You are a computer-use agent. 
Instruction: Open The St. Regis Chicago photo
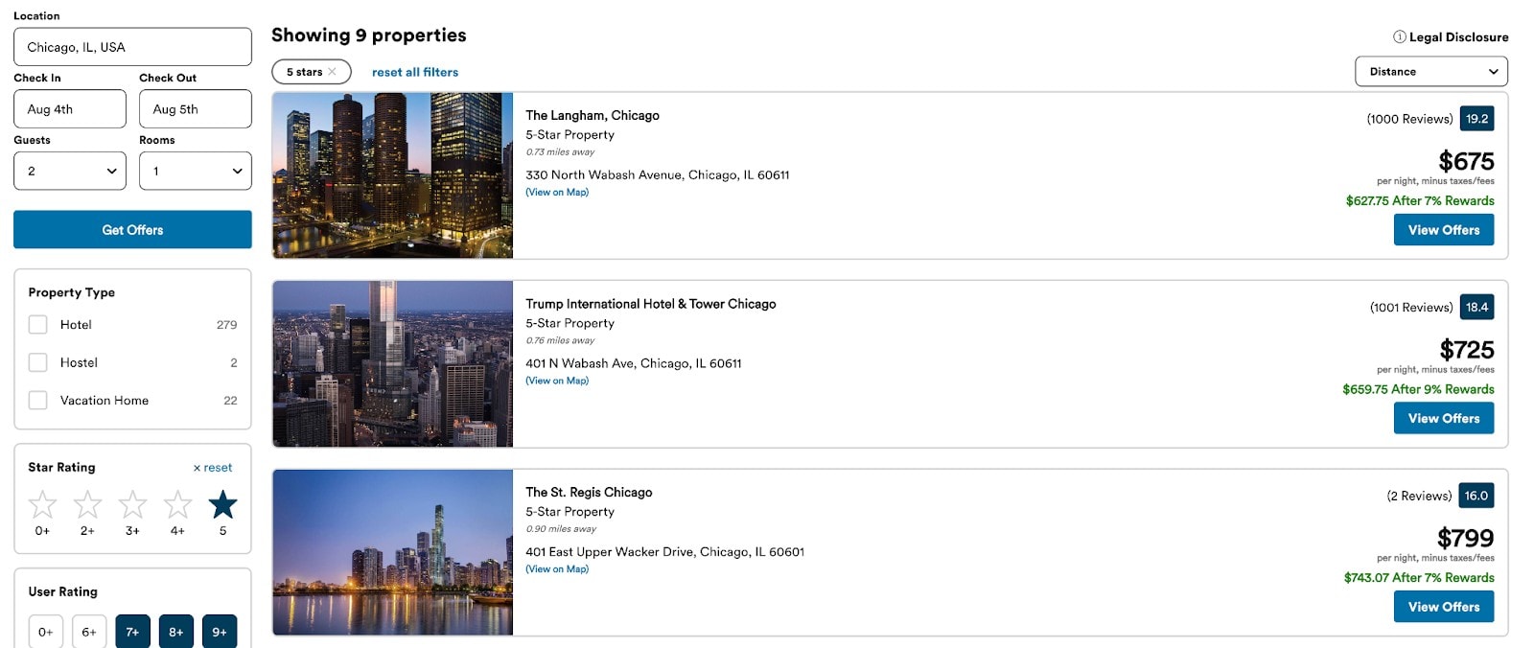click(393, 552)
